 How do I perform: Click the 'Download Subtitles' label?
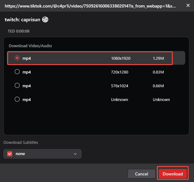point(21,142)
